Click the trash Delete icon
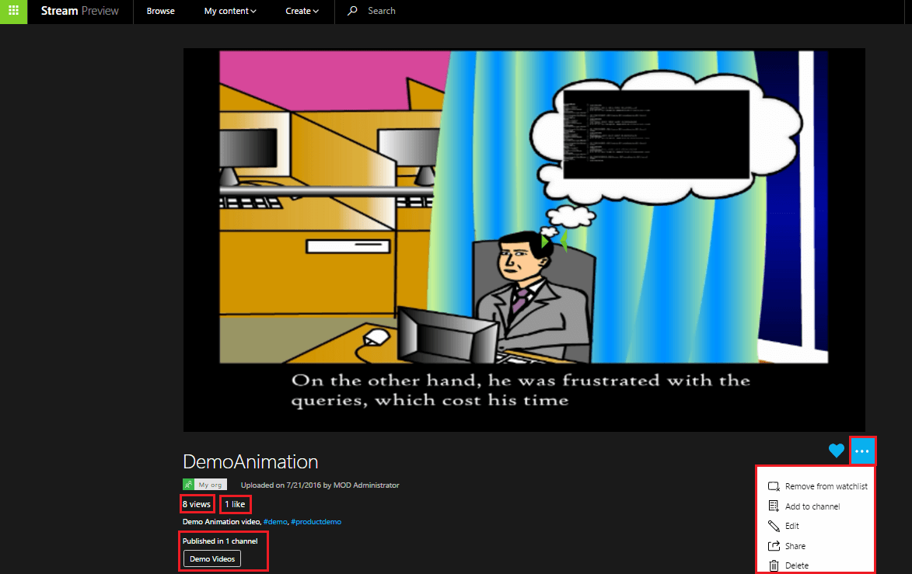This screenshot has height=574, width=912. click(774, 566)
